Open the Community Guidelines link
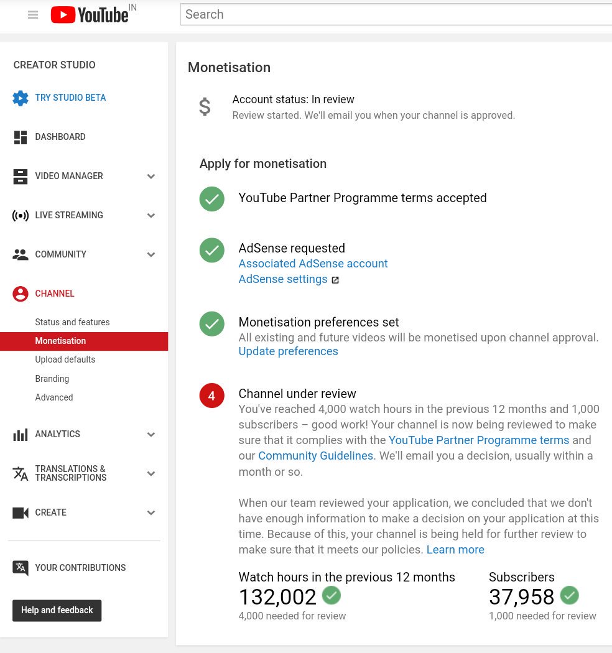Image resolution: width=612 pixels, height=653 pixels. [x=315, y=456]
